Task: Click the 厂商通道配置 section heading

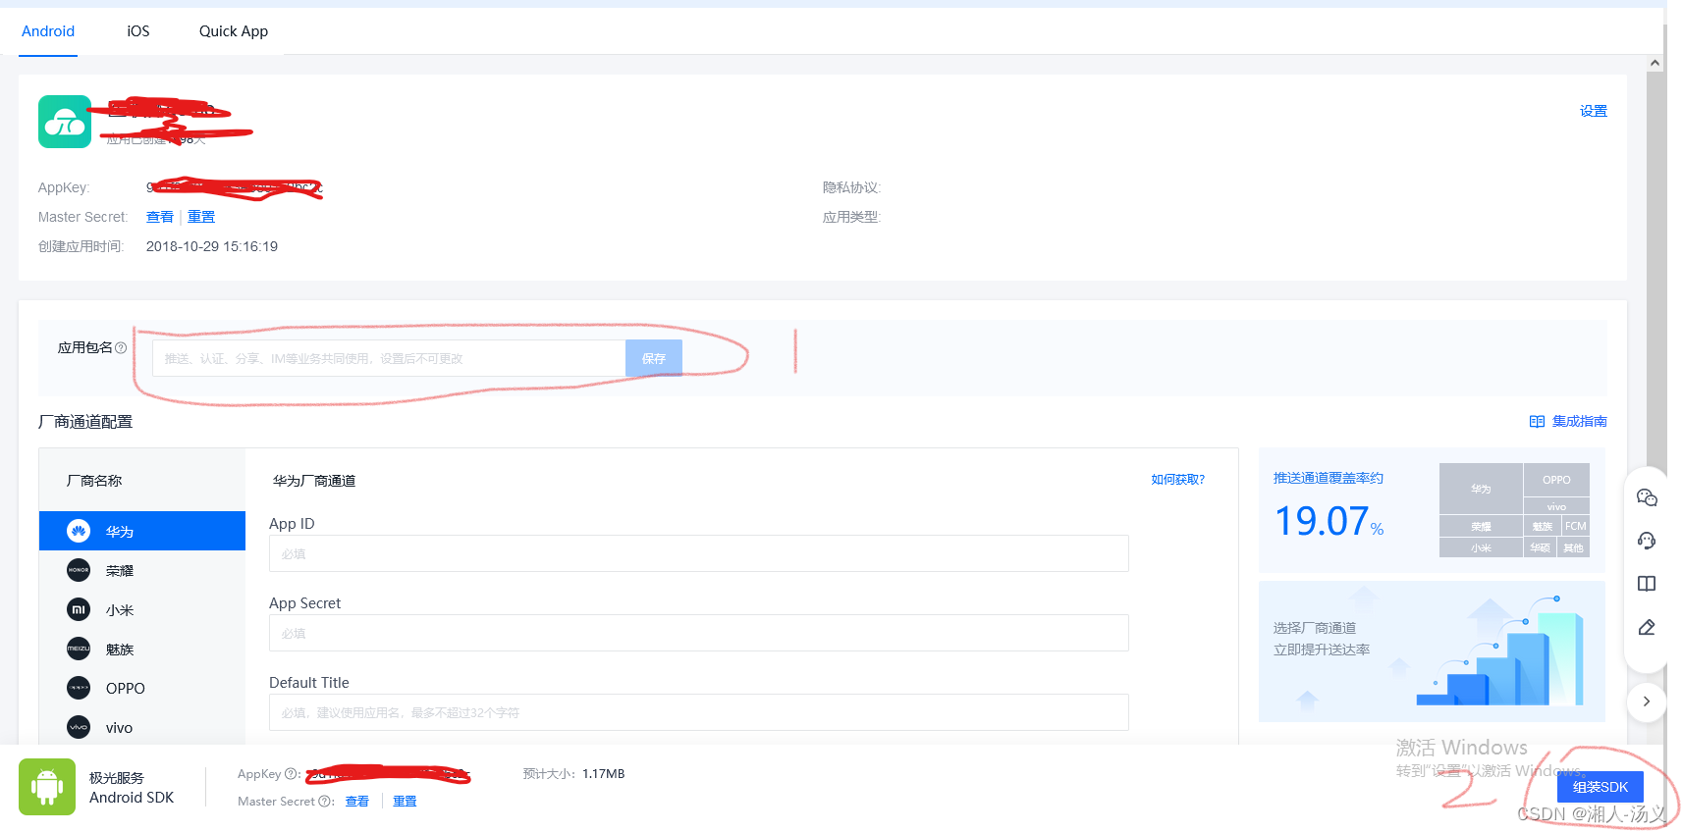Action: (85, 422)
